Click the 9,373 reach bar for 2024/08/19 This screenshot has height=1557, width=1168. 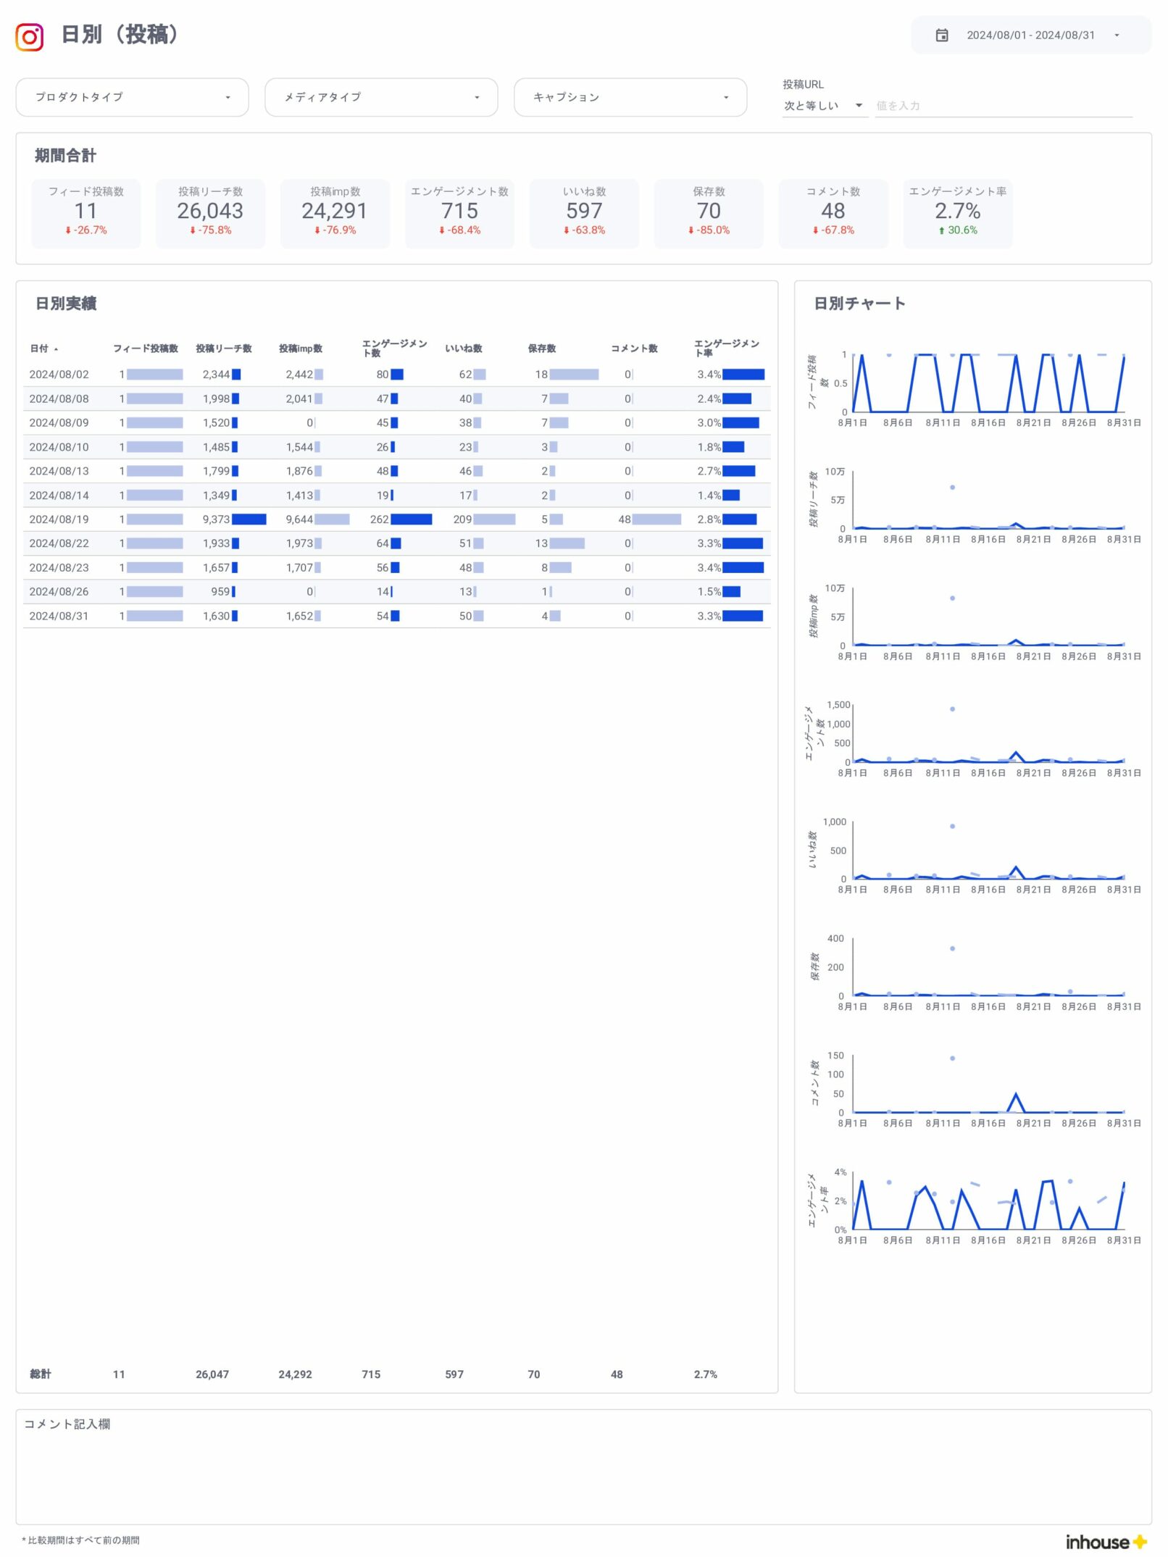point(249,519)
